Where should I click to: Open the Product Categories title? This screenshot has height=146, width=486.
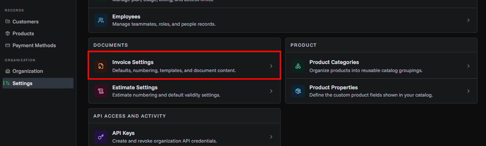coord(334,62)
